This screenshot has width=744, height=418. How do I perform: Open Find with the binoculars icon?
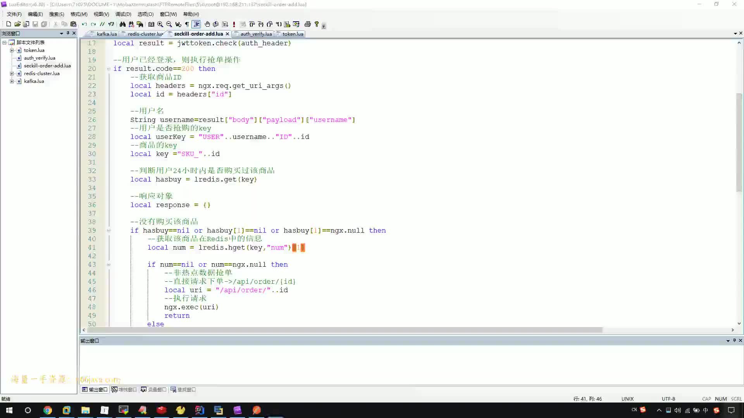(x=122, y=24)
